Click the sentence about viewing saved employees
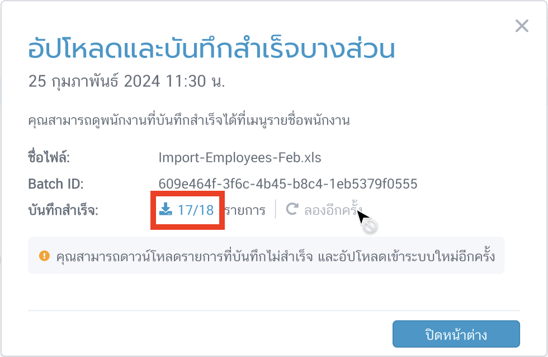The image size is (548, 357). coord(189,120)
